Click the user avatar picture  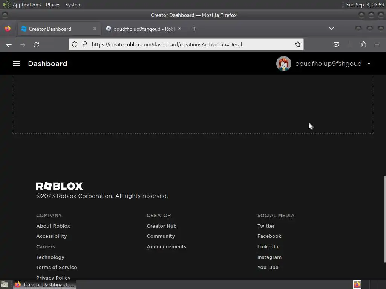click(x=283, y=64)
